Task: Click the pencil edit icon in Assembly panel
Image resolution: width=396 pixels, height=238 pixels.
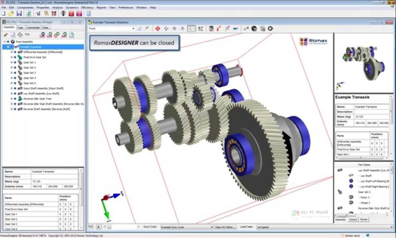Action: point(6,35)
